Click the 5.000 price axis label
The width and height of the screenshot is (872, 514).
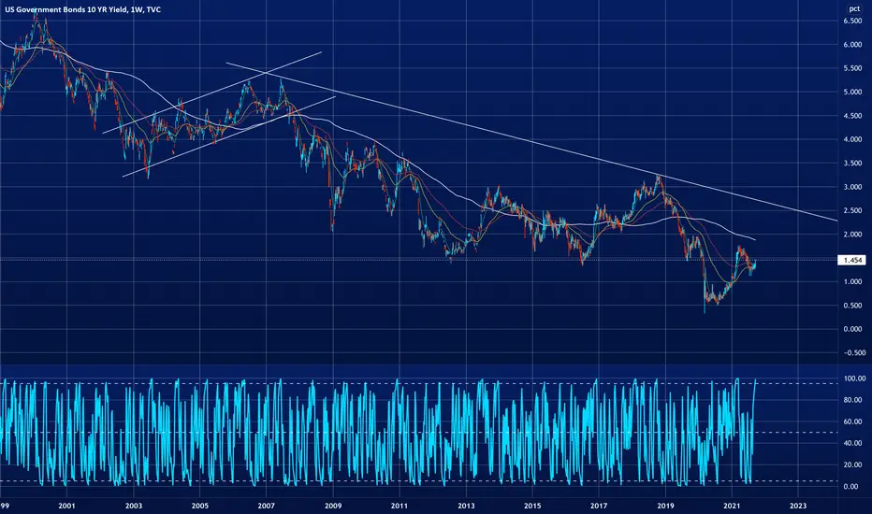pos(852,92)
